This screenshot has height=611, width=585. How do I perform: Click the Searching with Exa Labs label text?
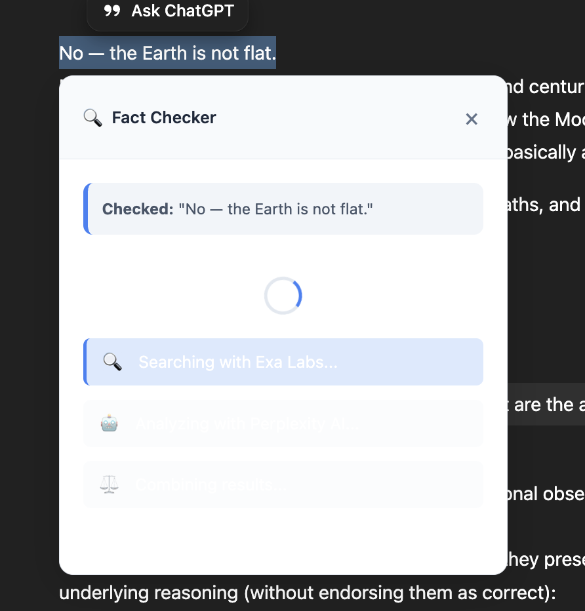pyautogui.click(x=238, y=363)
